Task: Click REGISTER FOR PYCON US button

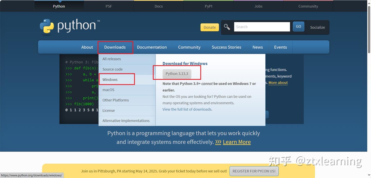Action: (x=254, y=171)
